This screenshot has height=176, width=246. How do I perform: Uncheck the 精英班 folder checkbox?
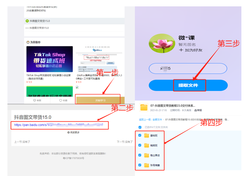point(140,145)
